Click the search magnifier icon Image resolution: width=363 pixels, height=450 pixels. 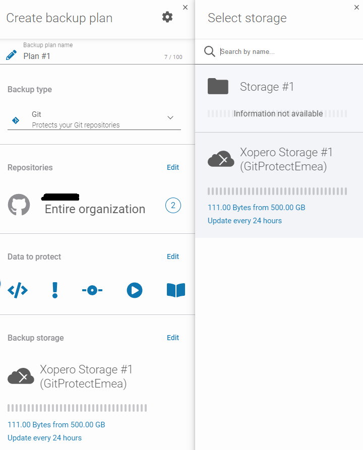(209, 51)
